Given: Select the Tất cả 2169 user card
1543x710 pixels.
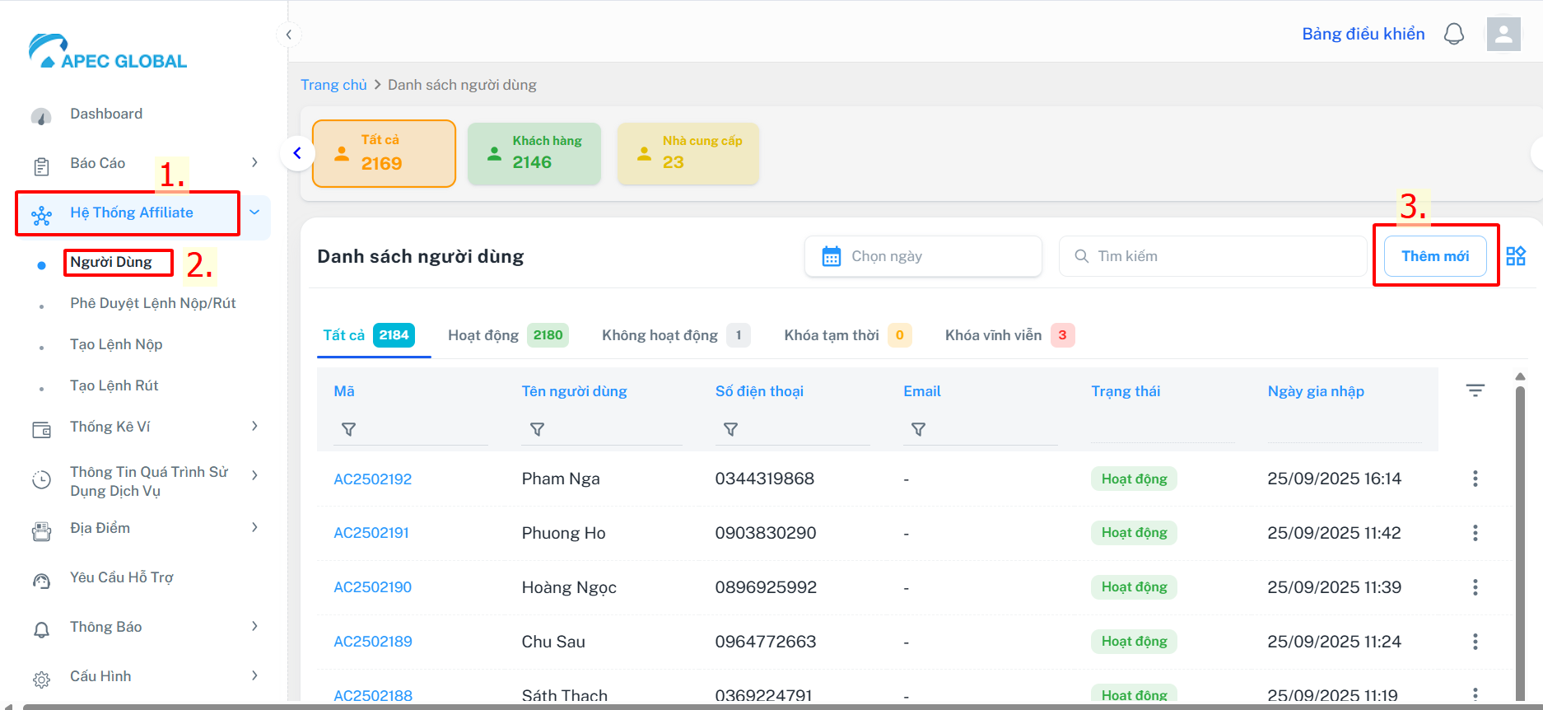Looking at the screenshot, I should (384, 153).
